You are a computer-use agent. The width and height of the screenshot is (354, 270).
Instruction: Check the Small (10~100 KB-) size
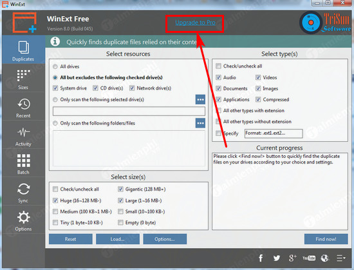120,211
